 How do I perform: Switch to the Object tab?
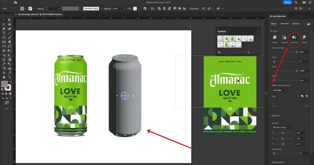(x=274, y=24)
